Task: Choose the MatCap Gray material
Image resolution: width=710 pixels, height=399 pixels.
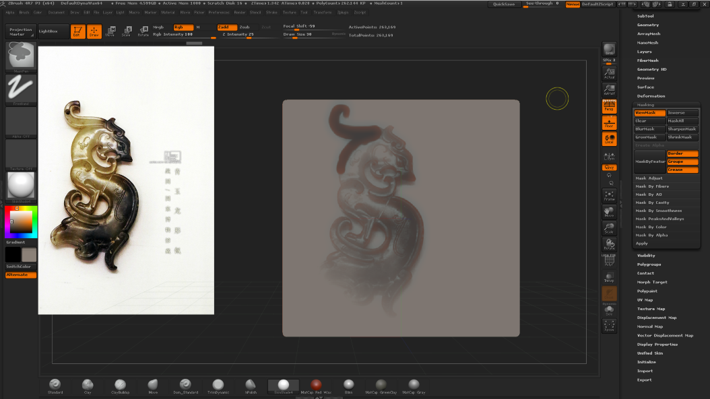Action: (x=414, y=386)
